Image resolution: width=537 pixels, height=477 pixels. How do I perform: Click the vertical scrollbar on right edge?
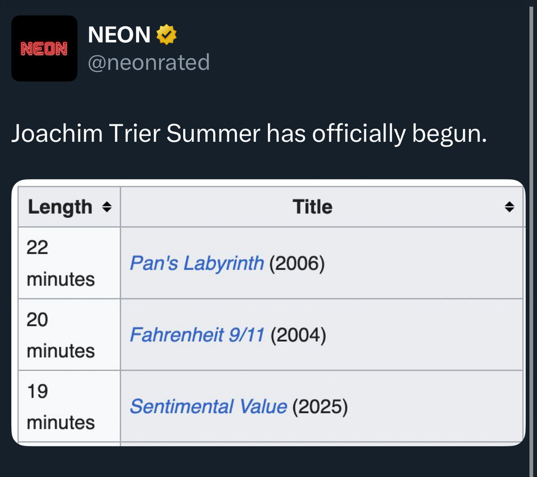[x=531, y=238]
